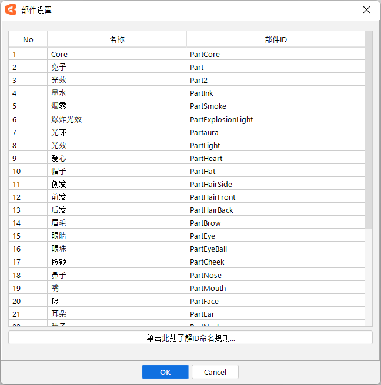
Task: Select the PartHairFront ID cell
Action: 275,197
